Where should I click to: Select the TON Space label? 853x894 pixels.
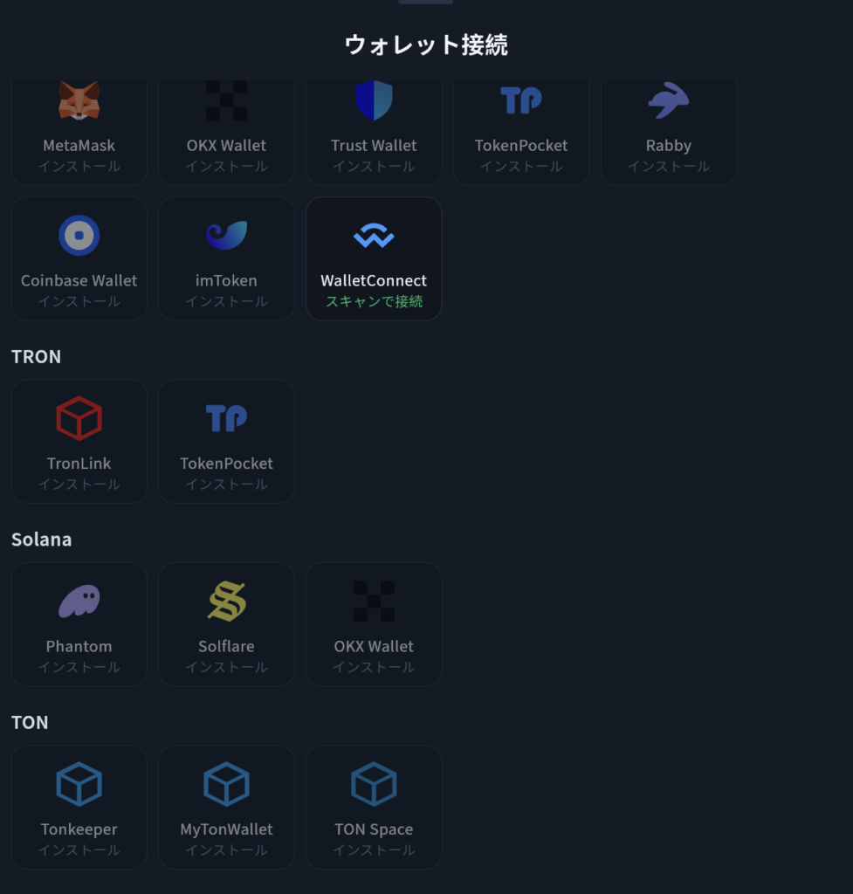click(x=374, y=829)
